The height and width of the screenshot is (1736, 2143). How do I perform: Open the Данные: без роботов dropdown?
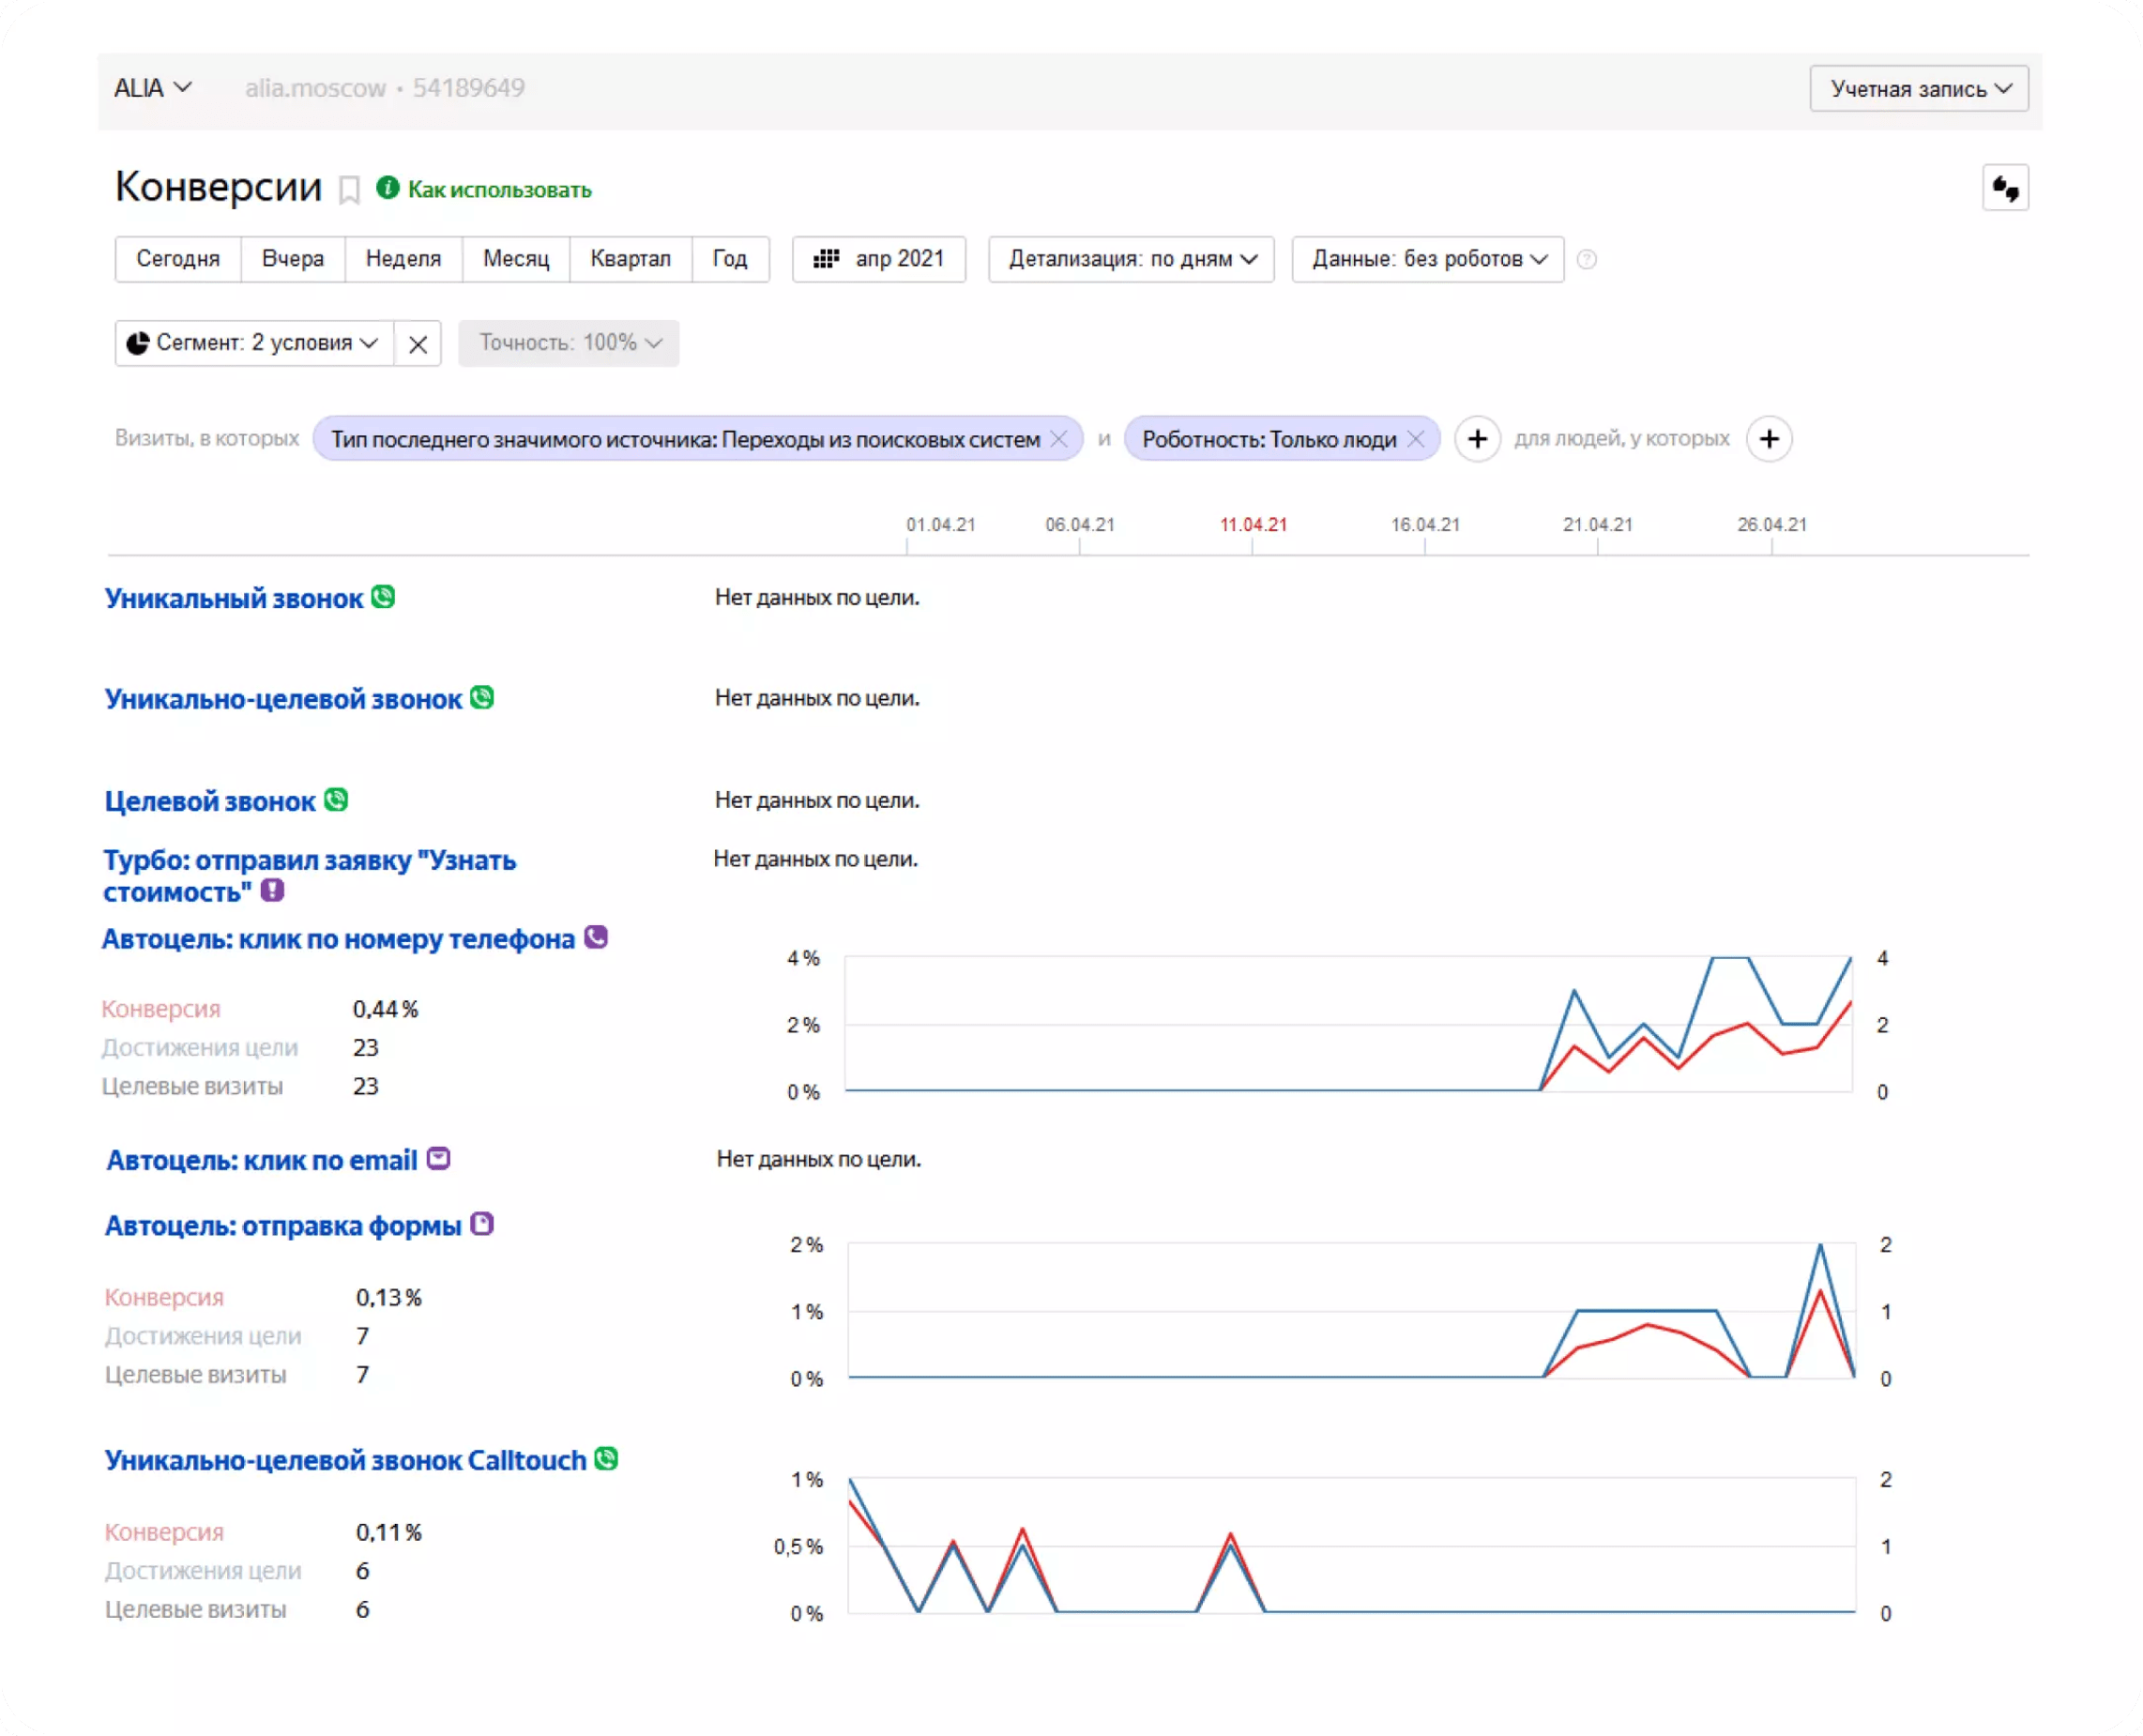1427,260
